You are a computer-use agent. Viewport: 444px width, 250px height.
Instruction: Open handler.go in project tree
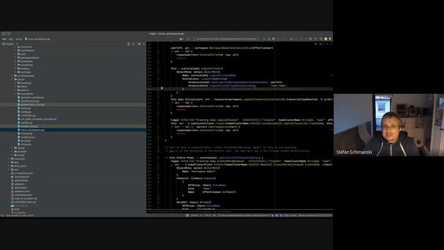click(25, 123)
